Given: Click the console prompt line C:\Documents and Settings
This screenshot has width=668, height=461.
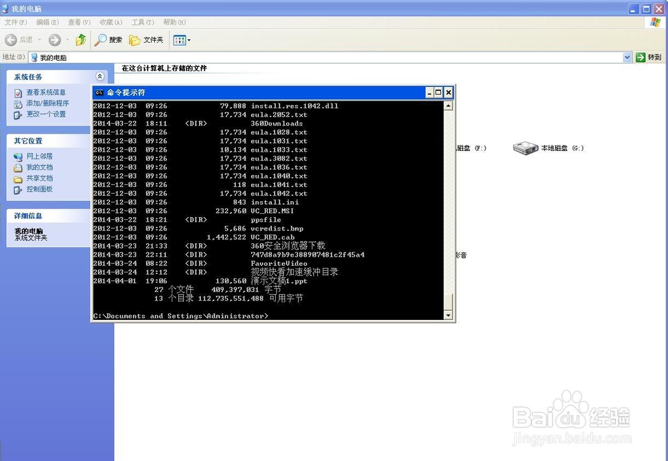Looking at the screenshot, I should pyautogui.click(x=180, y=316).
